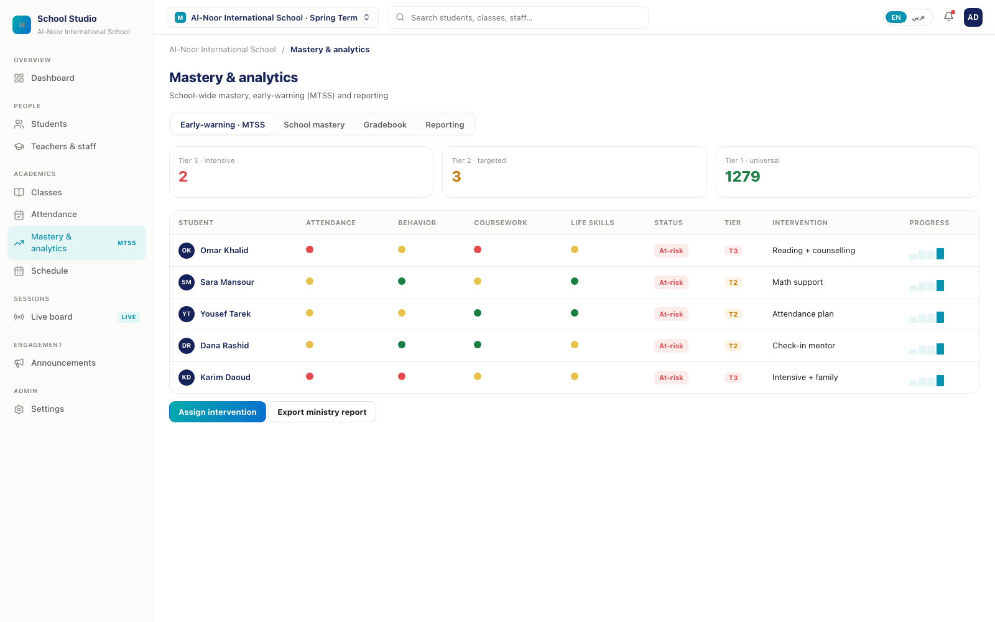The height and width of the screenshot is (622, 995).
Task: Click Export ministry report button
Action: [322, 412]
